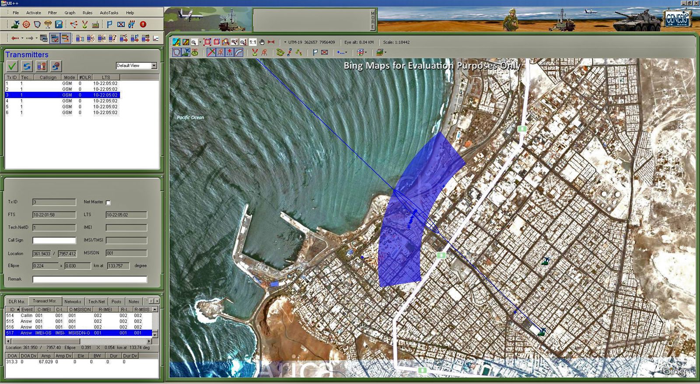Click the red target icon in top toolbar

click(x=26, y=24)
